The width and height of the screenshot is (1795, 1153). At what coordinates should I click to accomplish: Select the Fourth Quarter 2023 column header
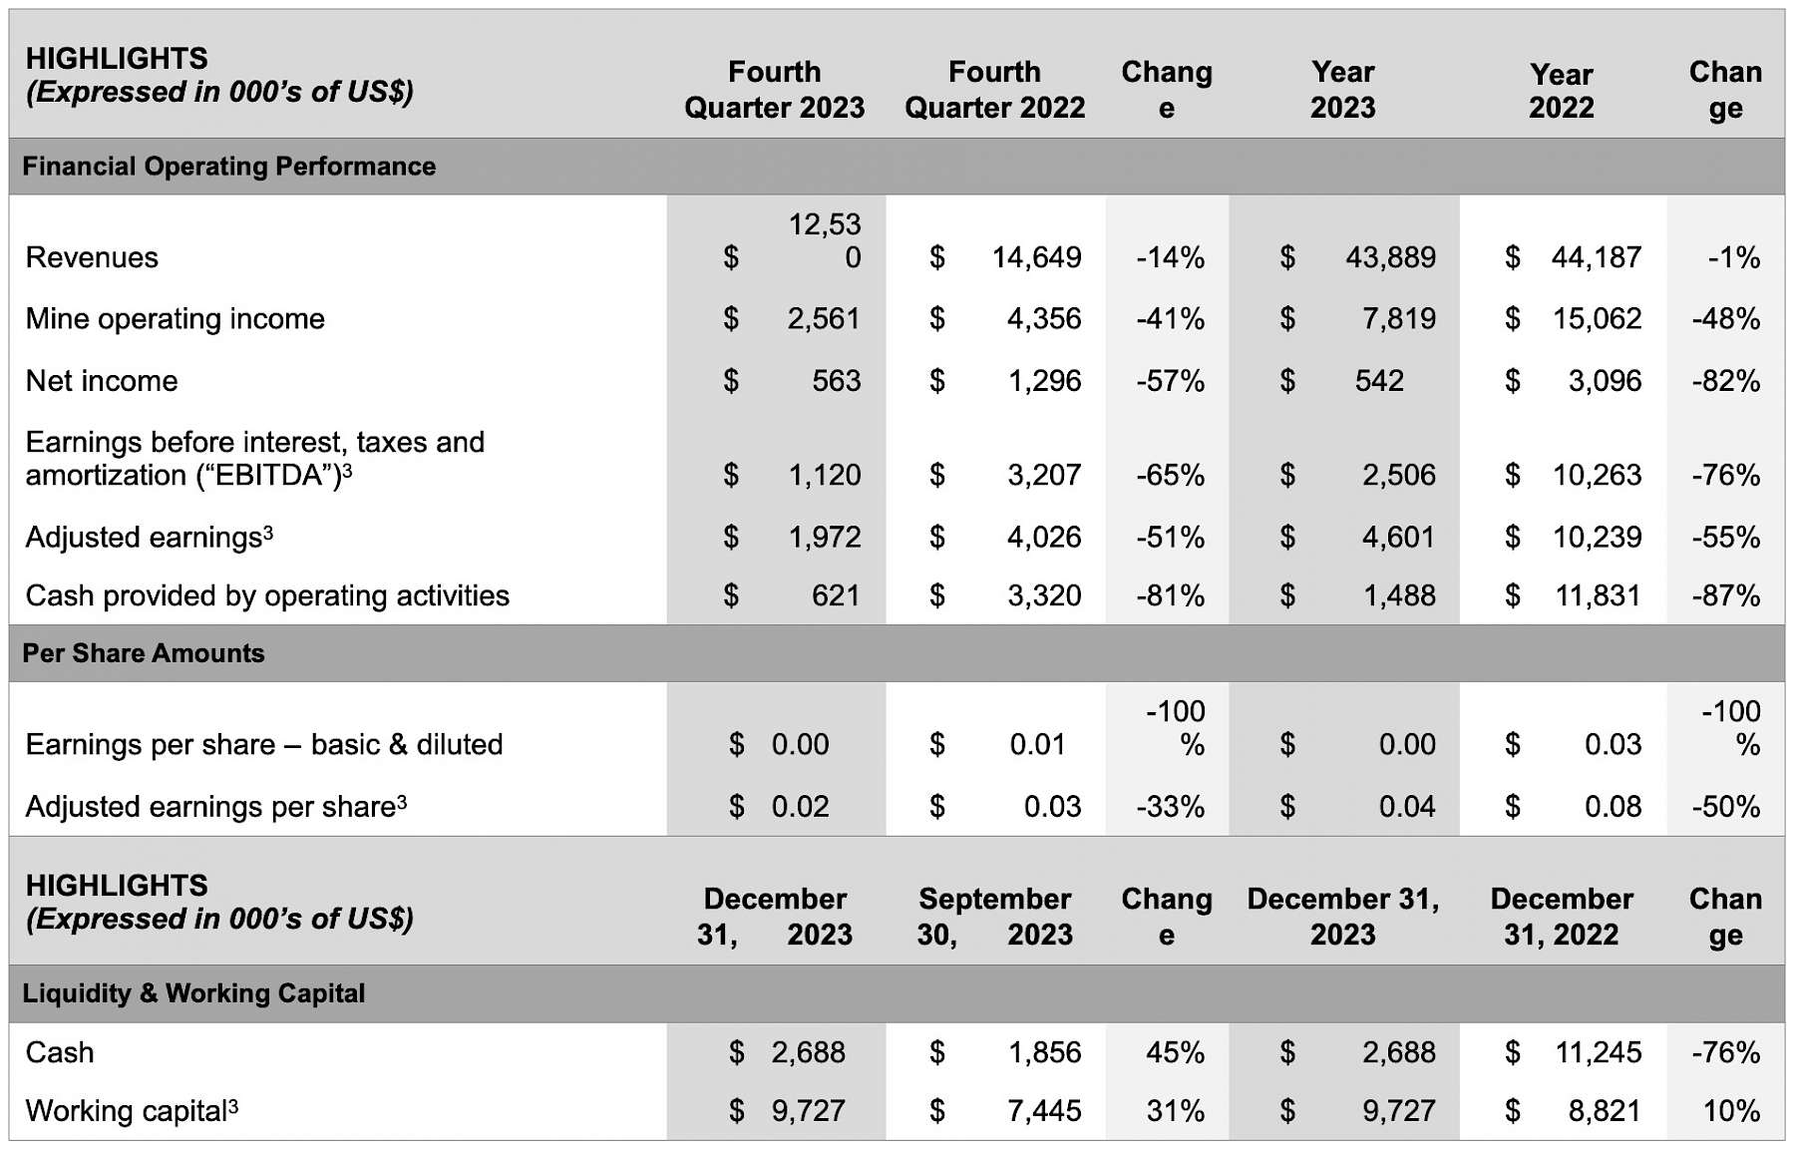click(x=774, y=90)
